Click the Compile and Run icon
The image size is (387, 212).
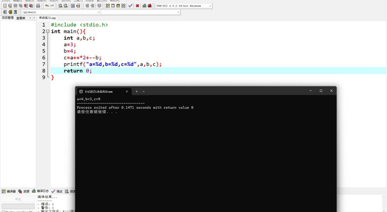(x=118, y=6)
